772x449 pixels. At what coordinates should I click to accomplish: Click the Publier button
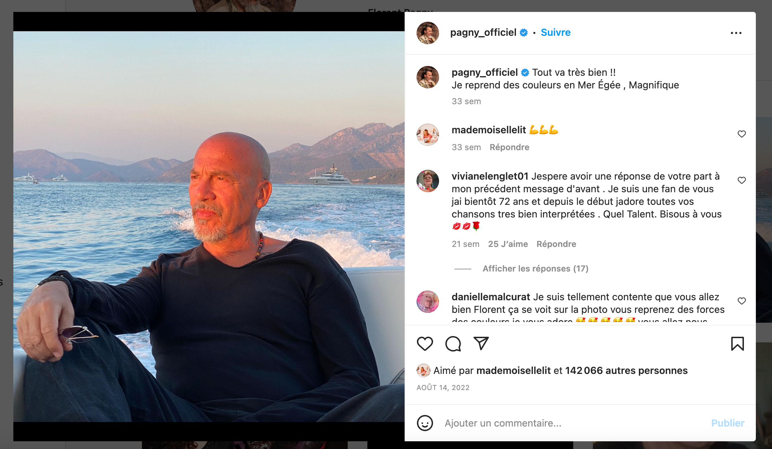[727, 423]
